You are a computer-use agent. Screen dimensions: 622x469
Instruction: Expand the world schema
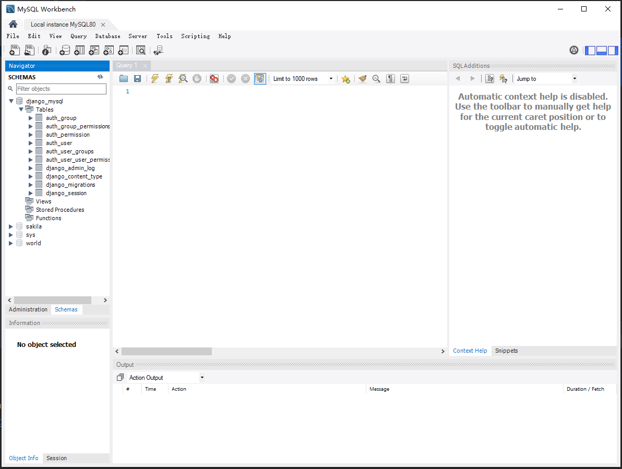pyautogui.click(x=11, y=243)
